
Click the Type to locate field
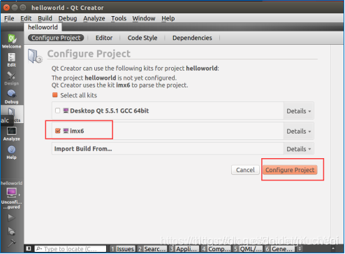pyautogui.click(x=71, y=249)
